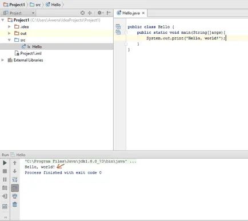Select External Libraries in tree
248x221 pixels.
point(28,60)
